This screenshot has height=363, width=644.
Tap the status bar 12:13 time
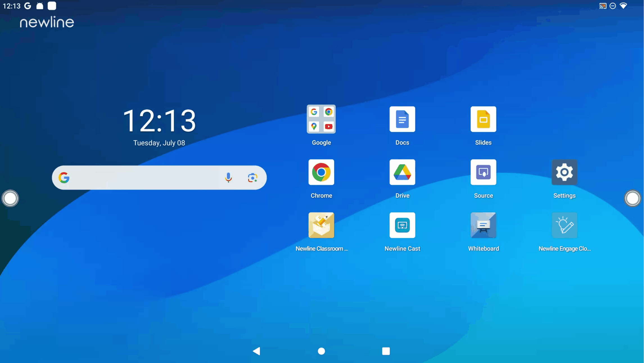(12, 6)
